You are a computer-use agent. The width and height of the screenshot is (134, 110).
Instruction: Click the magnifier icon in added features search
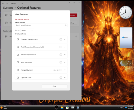pyautogui.click(x=66, y=25)
